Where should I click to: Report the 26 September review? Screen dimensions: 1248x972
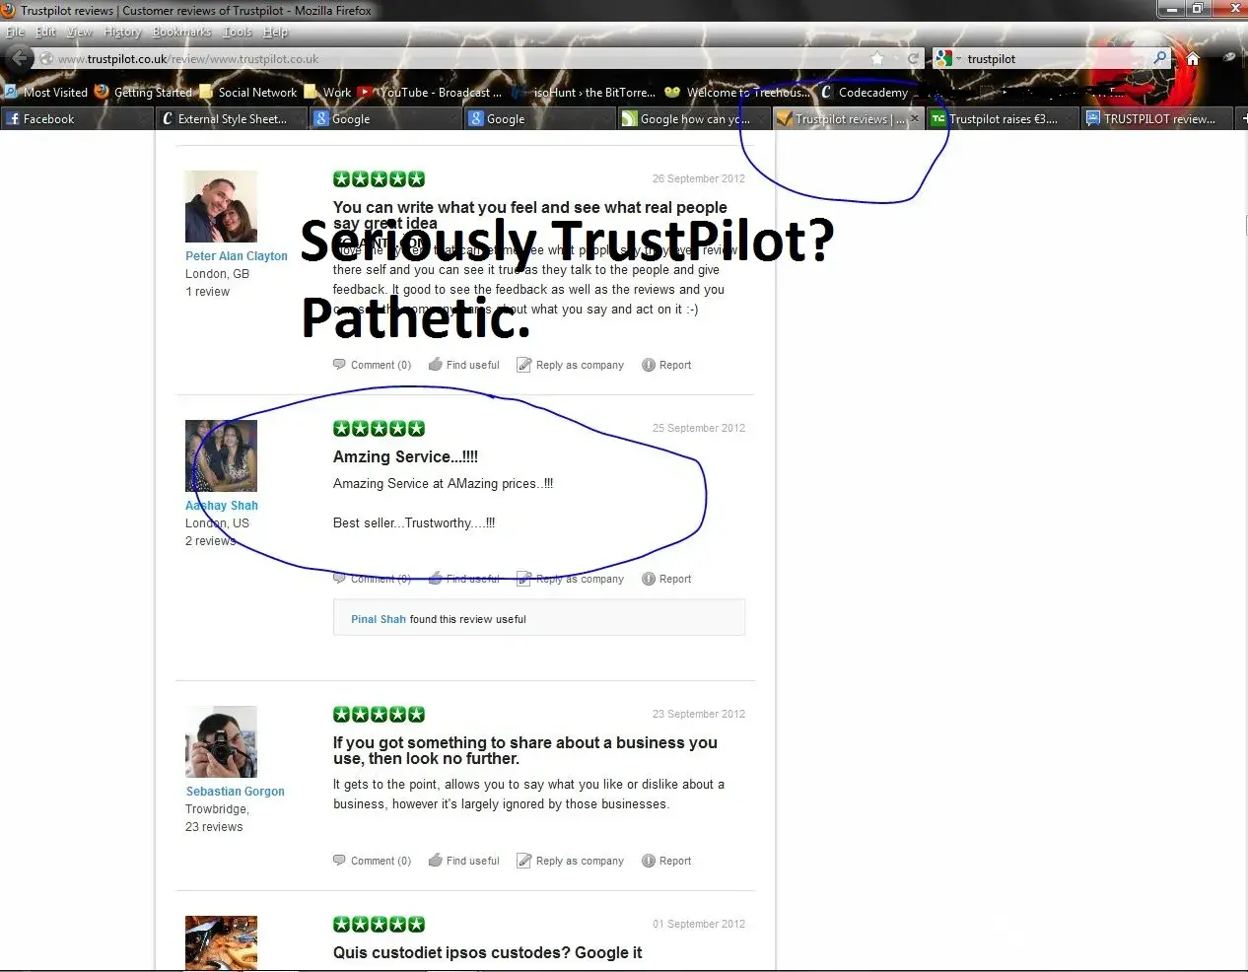click(x=666, y=365)
